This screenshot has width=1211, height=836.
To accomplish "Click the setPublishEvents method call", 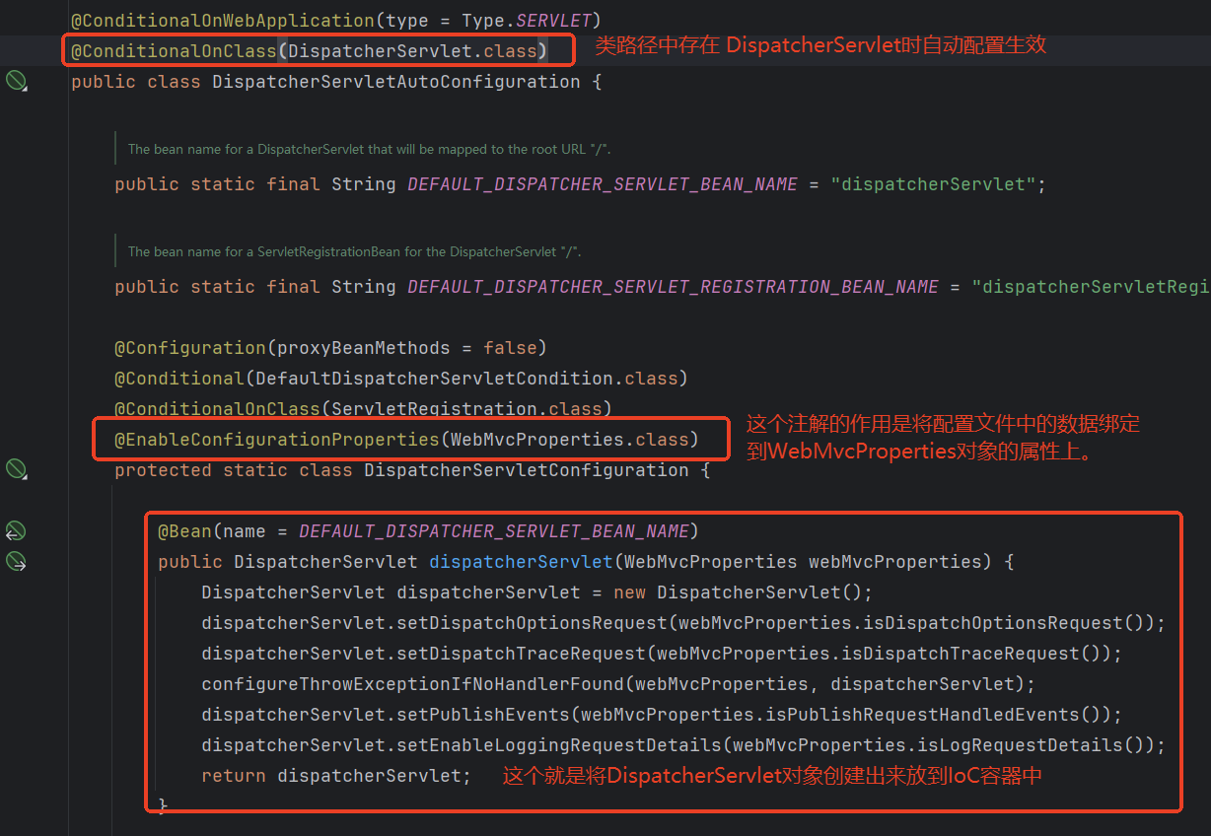I will pyautogui.click(x=502, y=715).
